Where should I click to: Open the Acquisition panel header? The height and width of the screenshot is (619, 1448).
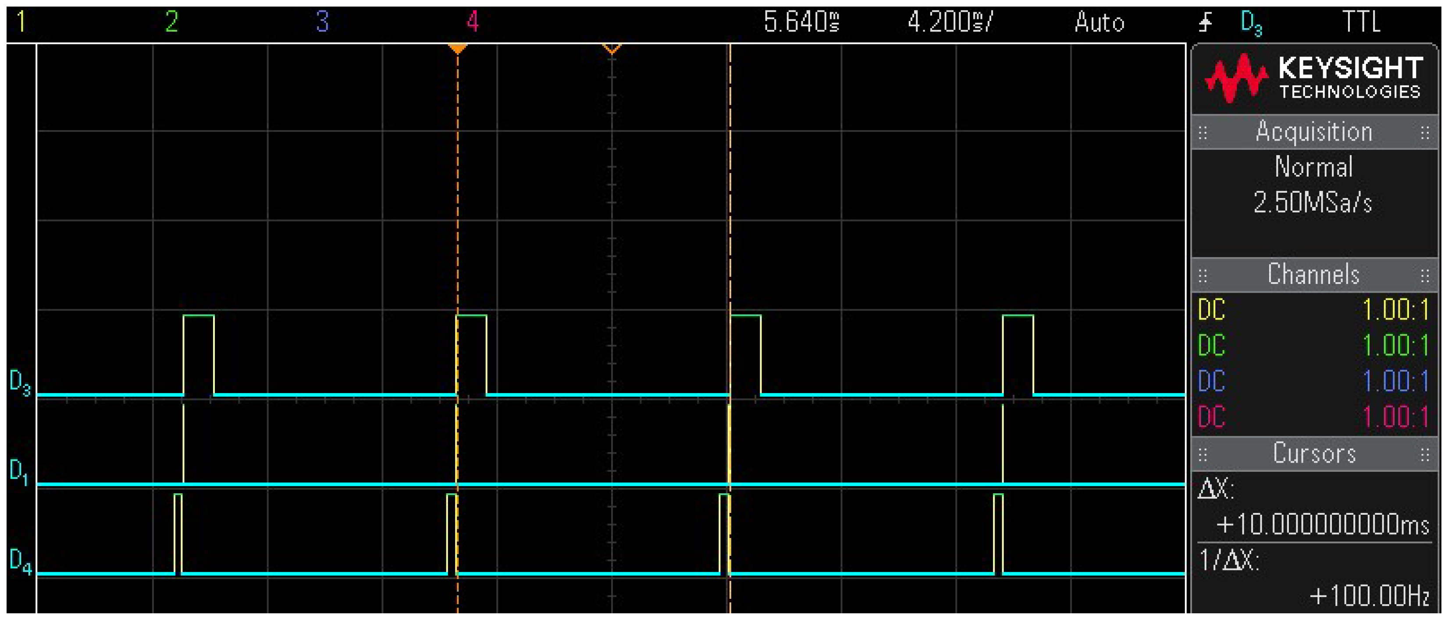[x=1314, y=132]
